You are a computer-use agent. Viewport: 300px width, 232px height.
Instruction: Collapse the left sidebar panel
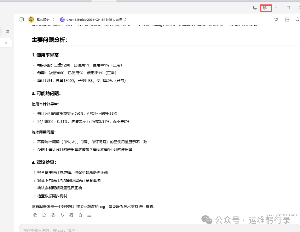click(x=22, y=19)
